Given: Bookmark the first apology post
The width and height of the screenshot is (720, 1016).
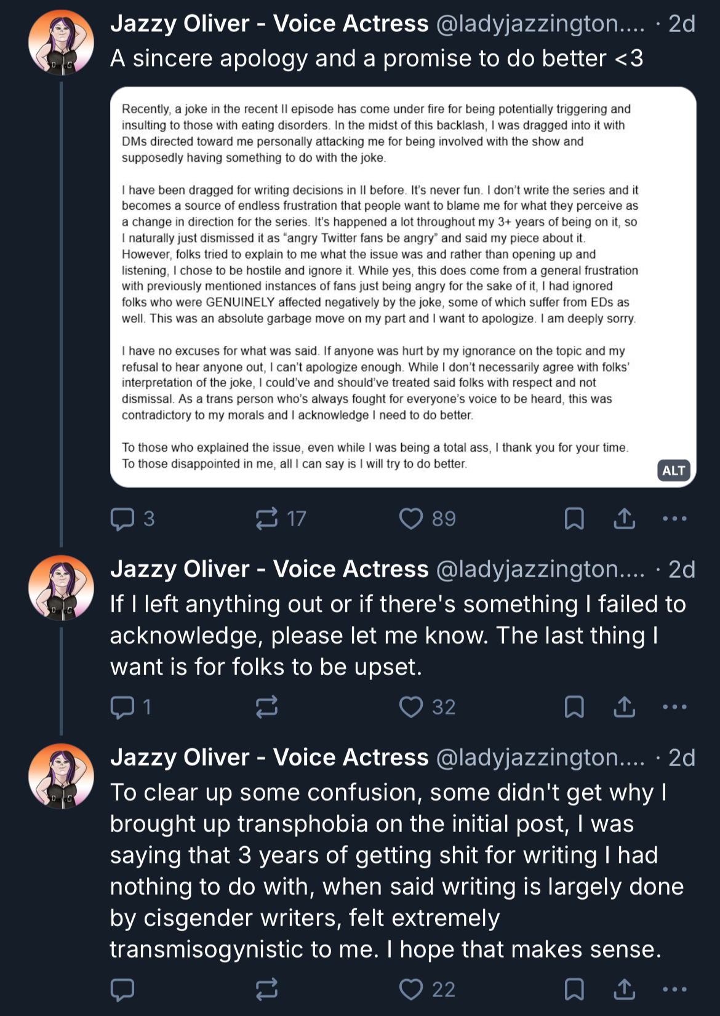Looking at the screenshot, I should [x=574, y=519].
